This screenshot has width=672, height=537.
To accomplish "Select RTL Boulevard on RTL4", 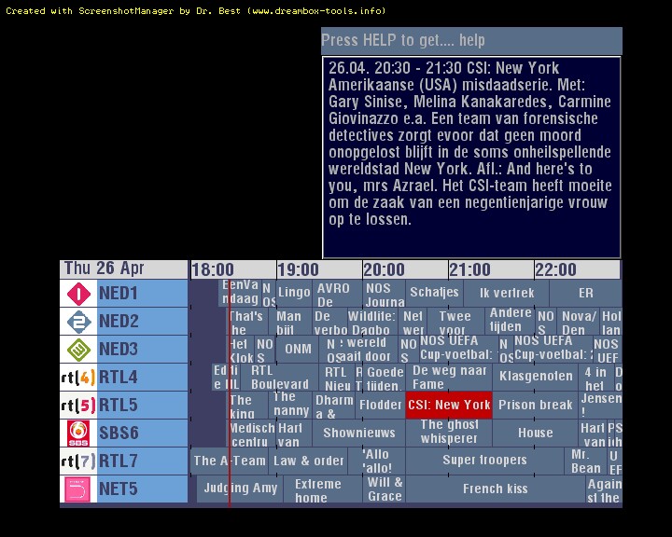I will tap(279, 378).
